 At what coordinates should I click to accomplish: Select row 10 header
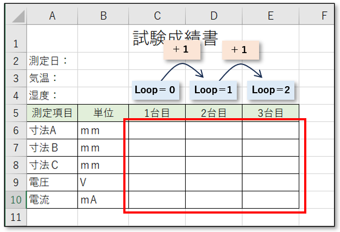coord(16,199)
